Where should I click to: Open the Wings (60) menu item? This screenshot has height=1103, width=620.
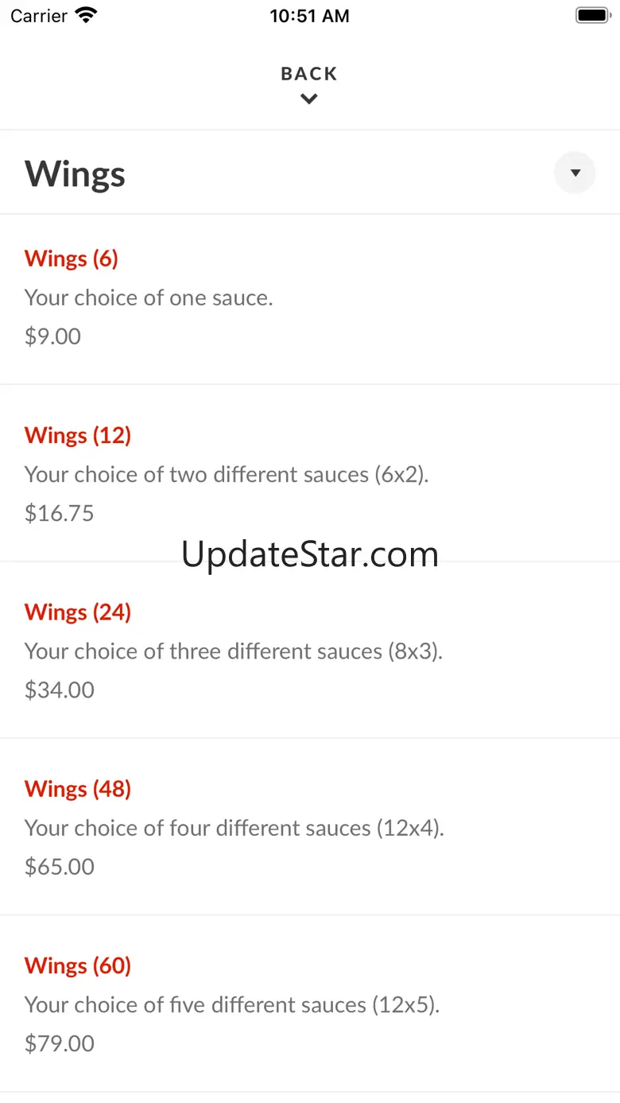[78, 965]
